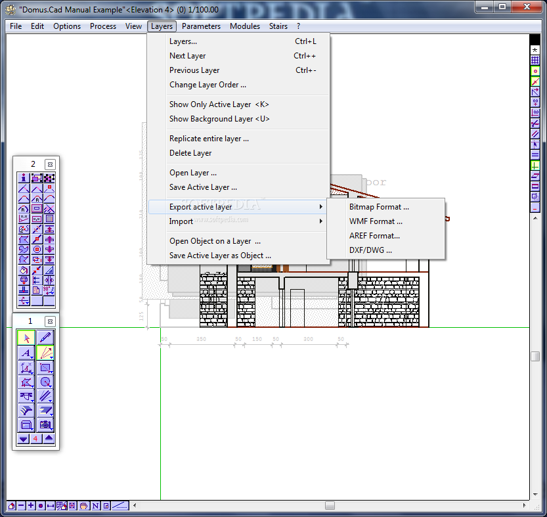Image resolution: width=547 pixels, height=517 pixels.
Task: Click the camera view tool
Action: (45, 425)
